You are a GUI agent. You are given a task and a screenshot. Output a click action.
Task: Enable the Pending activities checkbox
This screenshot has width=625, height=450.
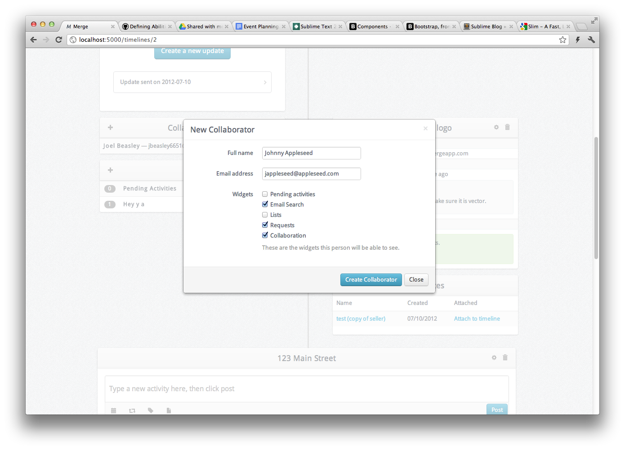tap(265, 194)
